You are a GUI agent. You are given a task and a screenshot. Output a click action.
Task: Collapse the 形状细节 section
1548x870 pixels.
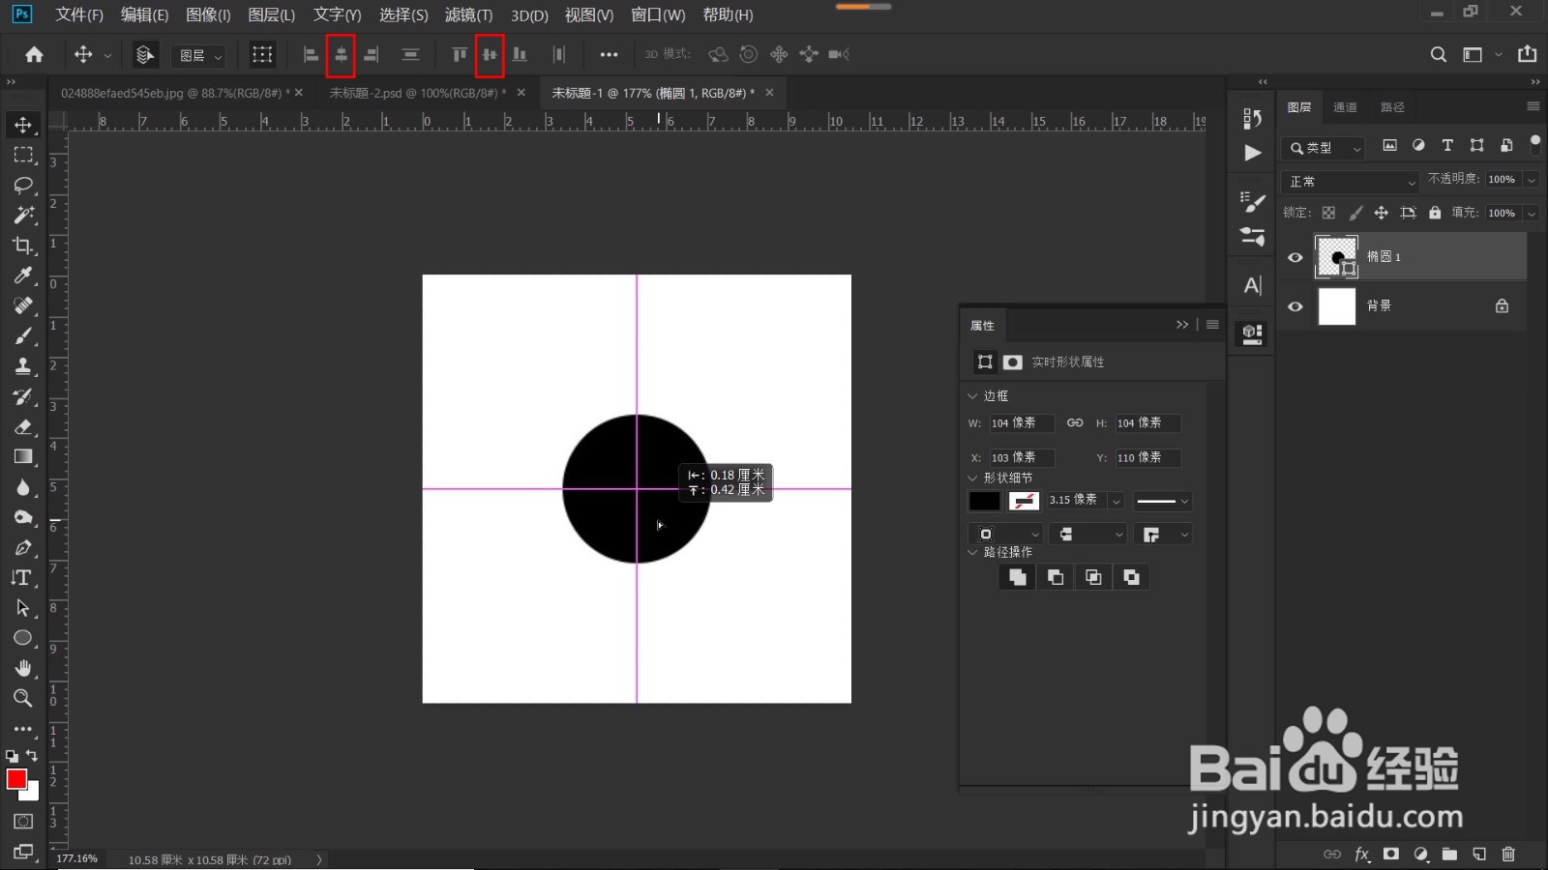click(x=972, y=478)
